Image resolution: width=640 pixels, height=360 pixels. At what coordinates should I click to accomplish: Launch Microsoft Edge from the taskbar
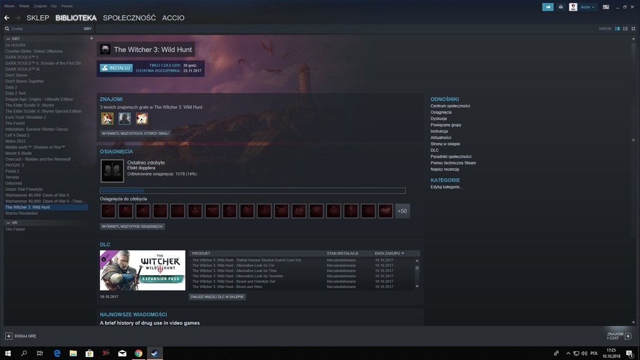point(57,353)
